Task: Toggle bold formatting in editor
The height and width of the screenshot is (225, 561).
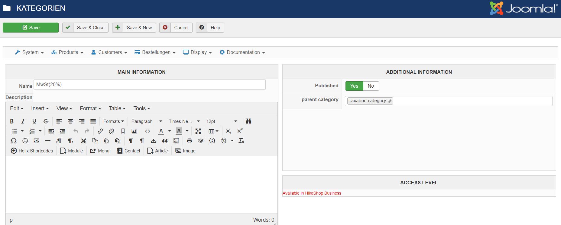Action: click(x=12, y=121)
